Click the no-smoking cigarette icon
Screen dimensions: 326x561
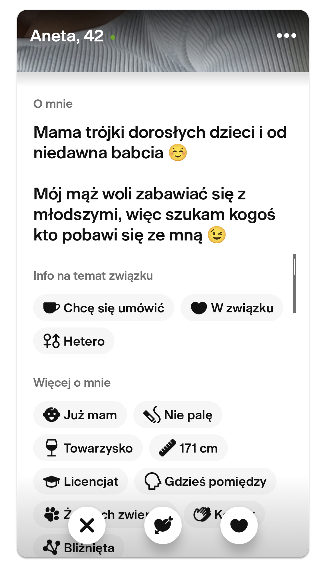tap(152, 414)
